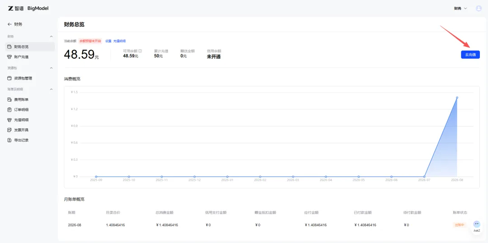Click the ¥1.5 label on chart axis
Image resolution: width=488 pixels, height=243 pixels.
[x=75, y=92]
